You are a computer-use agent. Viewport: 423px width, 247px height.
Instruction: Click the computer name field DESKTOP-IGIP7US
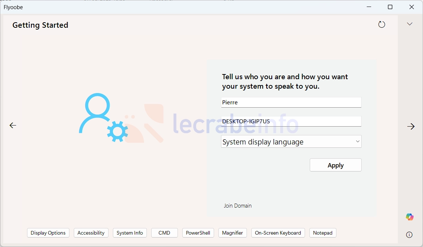pos(291,121)
